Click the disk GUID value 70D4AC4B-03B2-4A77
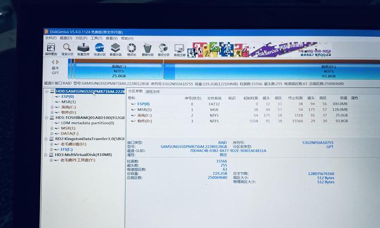Image resolution: width=380 pixels, height=228 pixels. tap(228, 150)
